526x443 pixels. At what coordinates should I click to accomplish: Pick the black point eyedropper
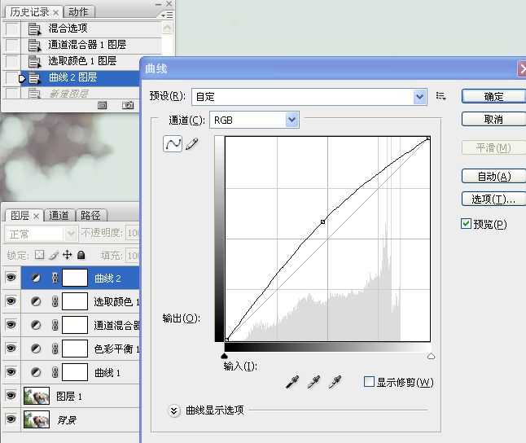(292, 382)
